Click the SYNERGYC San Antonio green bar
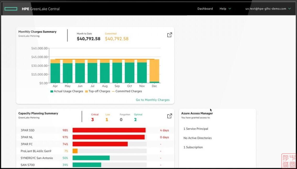 pyautogui.click(x=91, y=158)
